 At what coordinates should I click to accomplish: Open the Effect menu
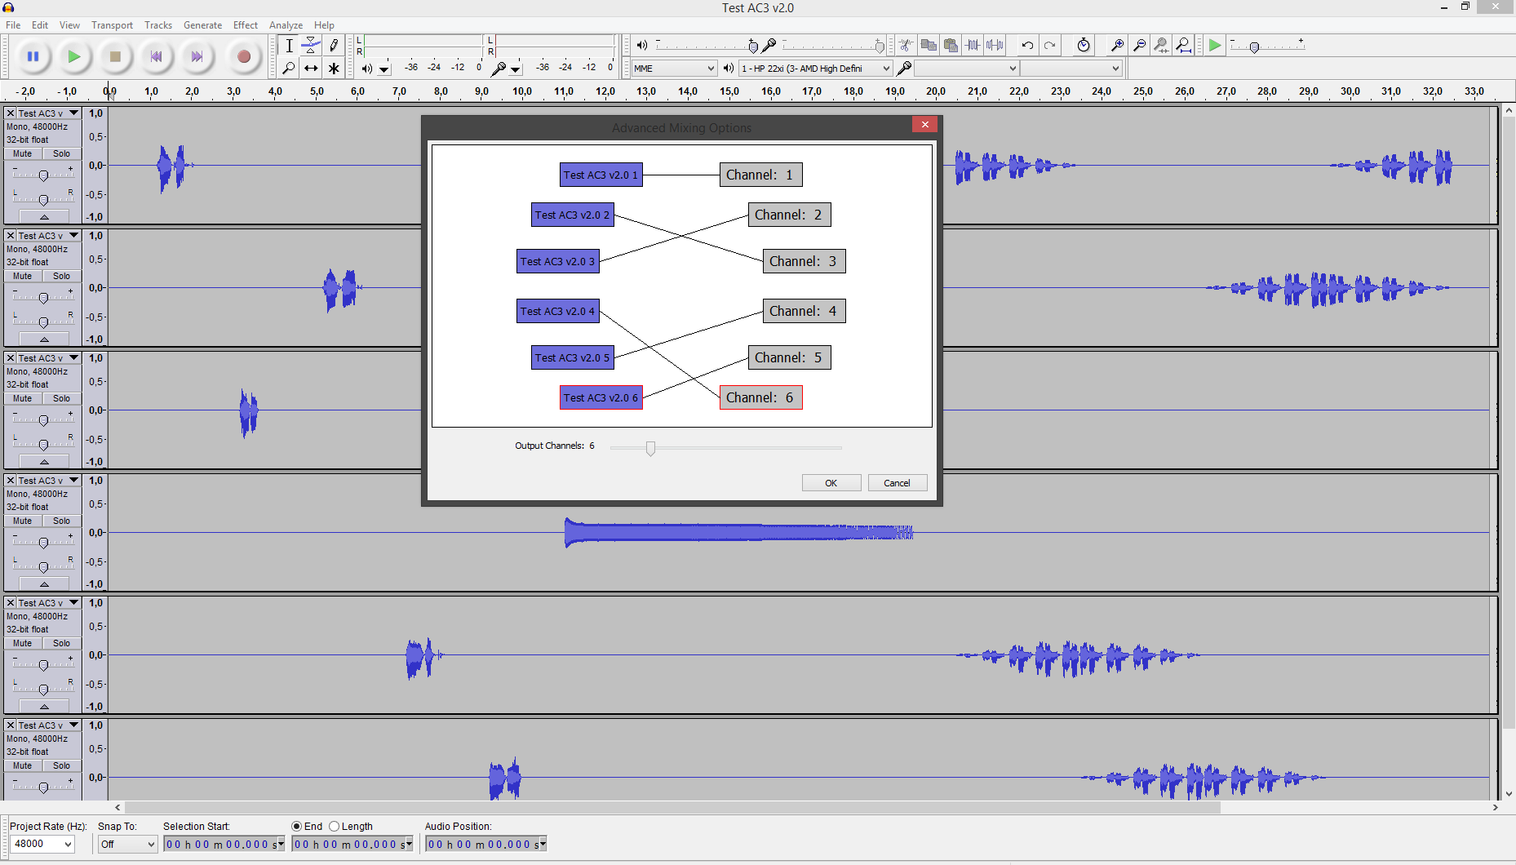[x=246, y=25]
